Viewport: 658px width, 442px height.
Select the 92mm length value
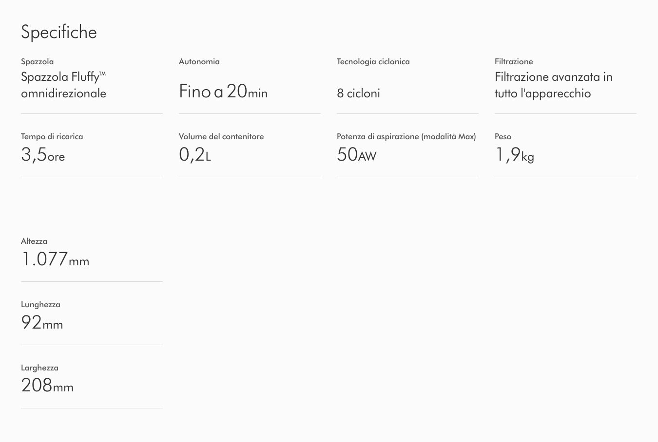coord(42,323)
